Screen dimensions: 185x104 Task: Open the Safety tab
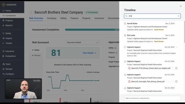click(x=63, y=18)
